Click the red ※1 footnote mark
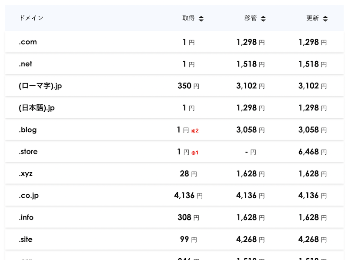Screen dimensions: 348x260 pyautogui.click(x=195, y=153)
